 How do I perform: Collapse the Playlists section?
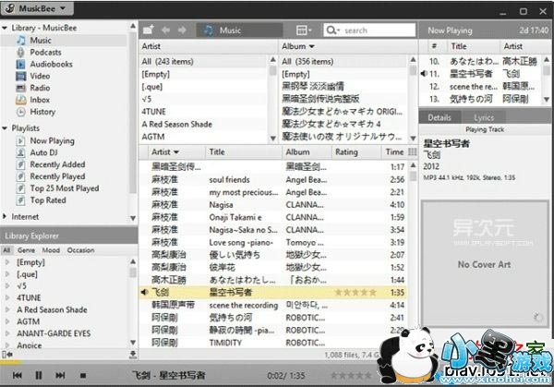point(5,128)
